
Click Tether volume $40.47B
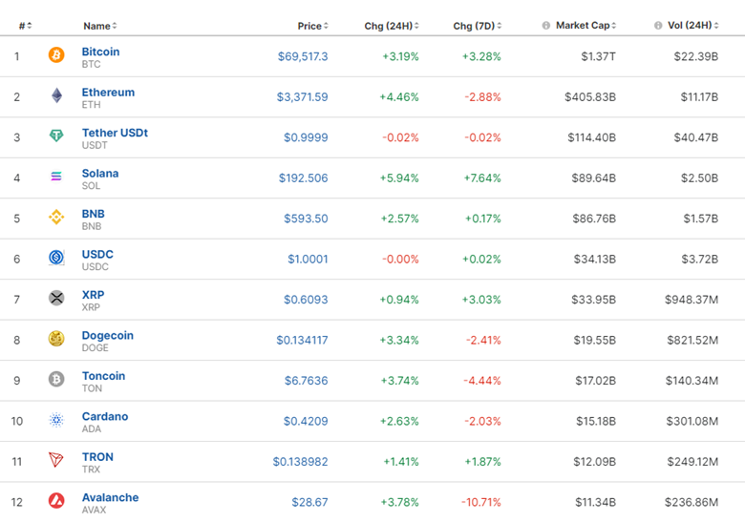pos(696,137)
